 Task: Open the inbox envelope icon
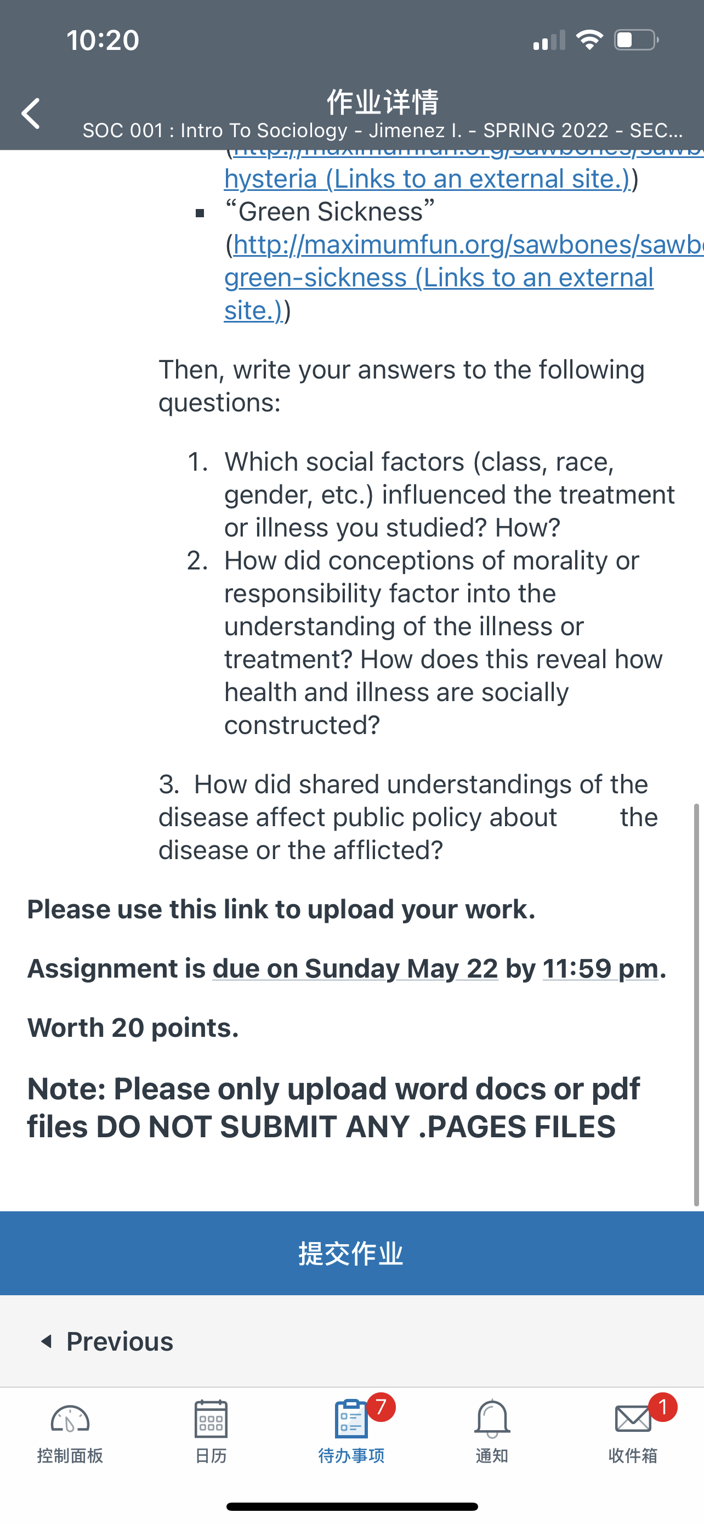[x=633, y=1419]
